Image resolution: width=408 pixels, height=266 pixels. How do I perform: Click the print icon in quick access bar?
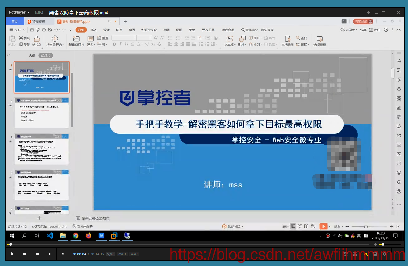click(44, 30)
